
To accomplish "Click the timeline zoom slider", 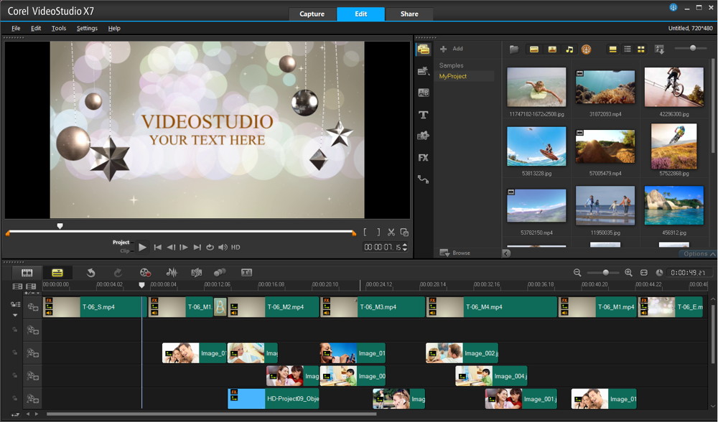I will click(605, 273).
